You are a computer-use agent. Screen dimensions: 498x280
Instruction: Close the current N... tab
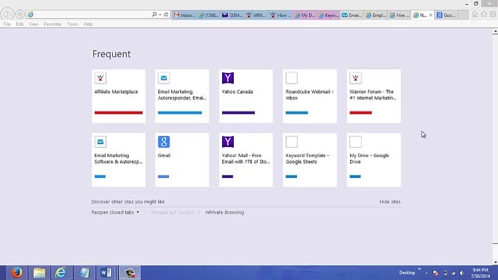(x=431, y=15)
